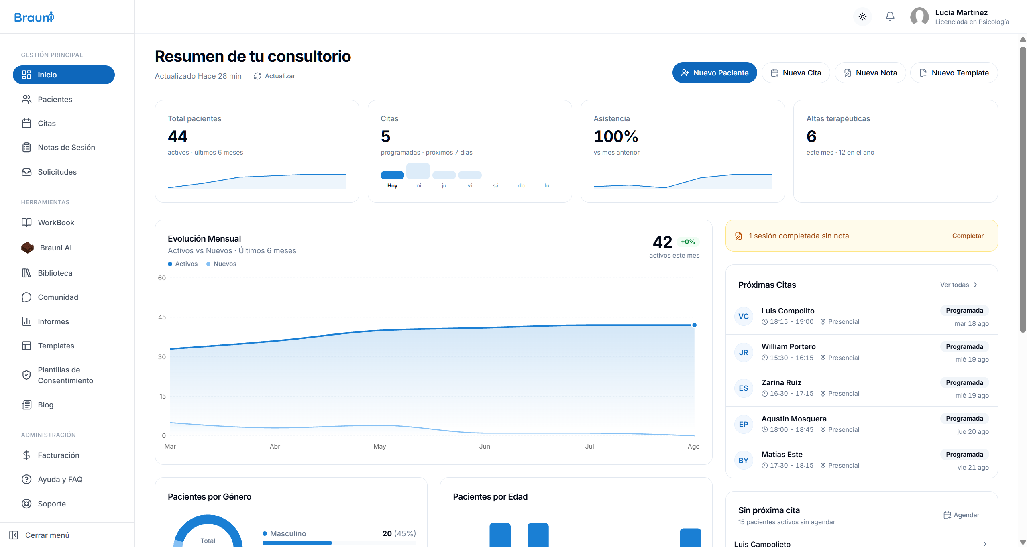Screen dimensions: 1027x547
Task: Click the Soporte lifebuoy icon
Action: click(26, 504)
